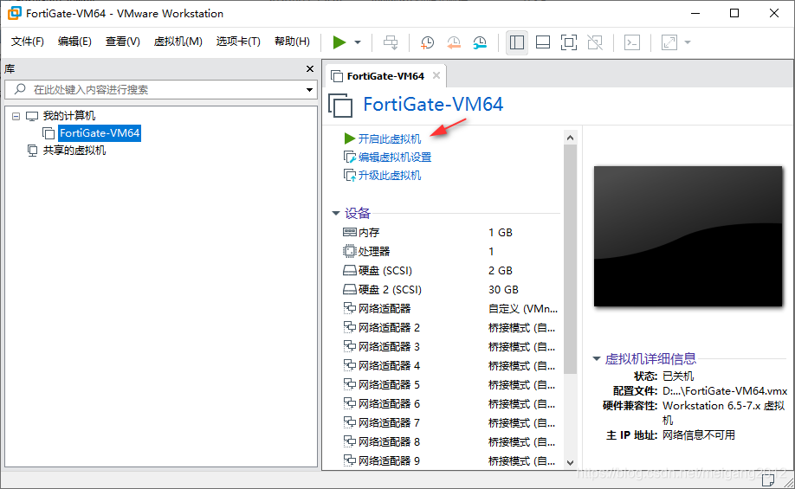Viewport: 795px width, 489px height.
Task: Click the device list scrollbar thumb
Action: (x=570, y=259)
